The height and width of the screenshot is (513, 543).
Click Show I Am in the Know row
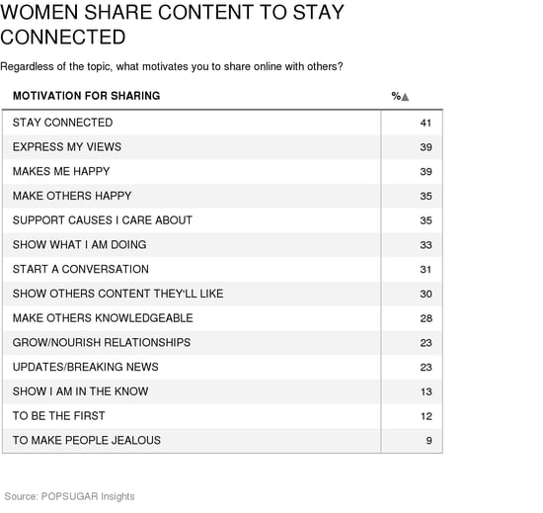(x=222, y=391)
